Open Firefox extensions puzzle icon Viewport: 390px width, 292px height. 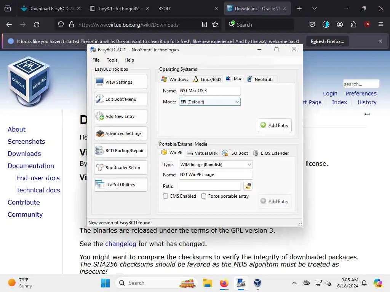tap(353, 25)
